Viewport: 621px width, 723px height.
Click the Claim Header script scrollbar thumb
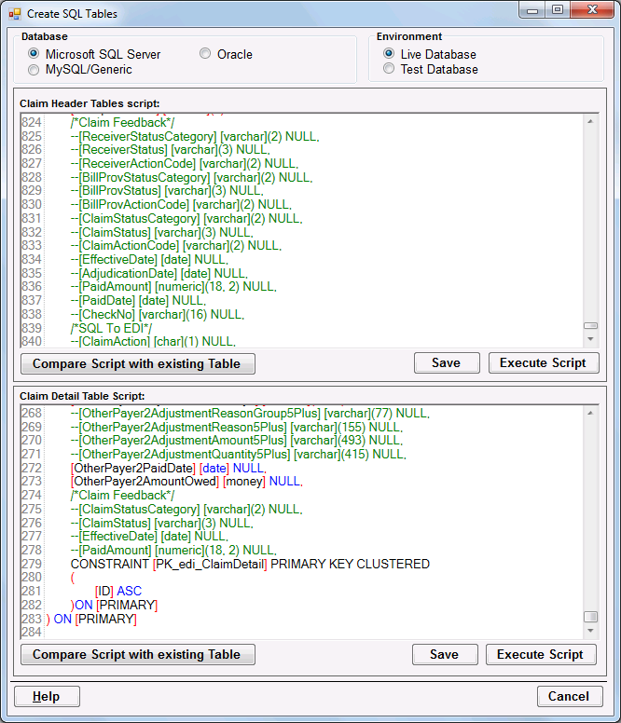click(x=590, y=325)
